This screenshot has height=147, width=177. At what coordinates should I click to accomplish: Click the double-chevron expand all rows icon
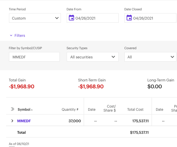(x=12, y=109)
